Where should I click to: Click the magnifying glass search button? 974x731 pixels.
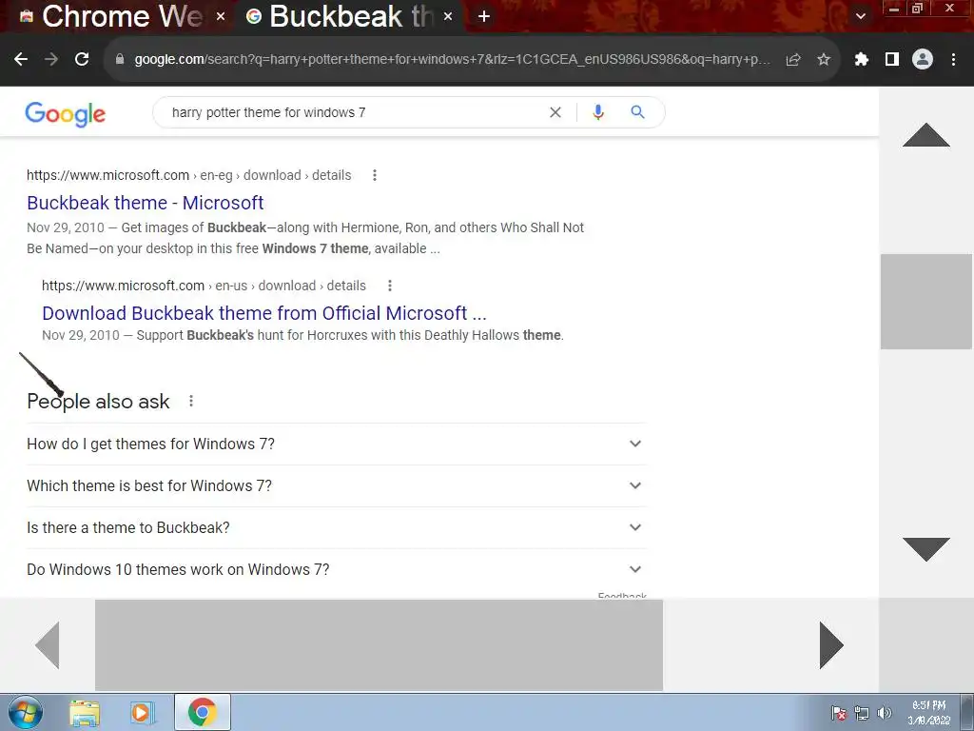pyautogui.click(x=637, y=112)
